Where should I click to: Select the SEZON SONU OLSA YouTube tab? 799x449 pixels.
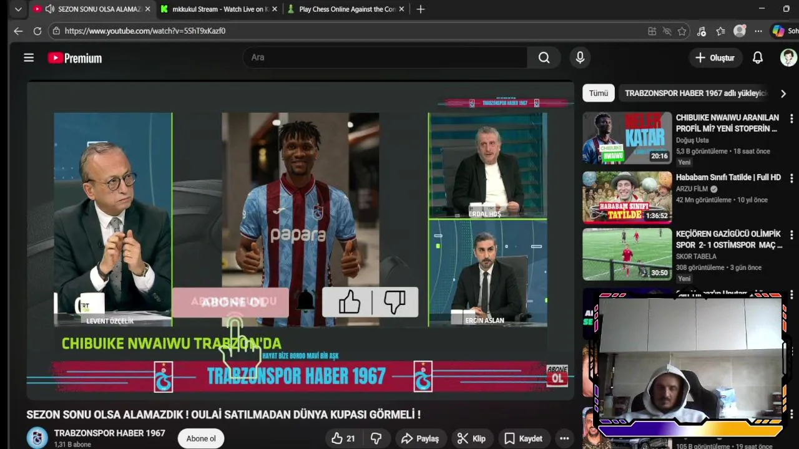92,9
